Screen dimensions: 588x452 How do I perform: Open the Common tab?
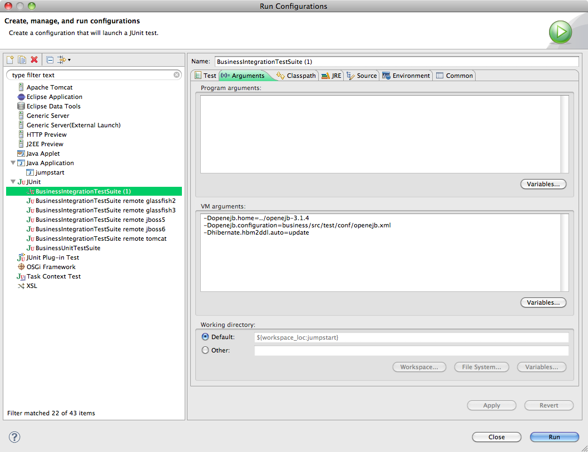click(454, 76)
